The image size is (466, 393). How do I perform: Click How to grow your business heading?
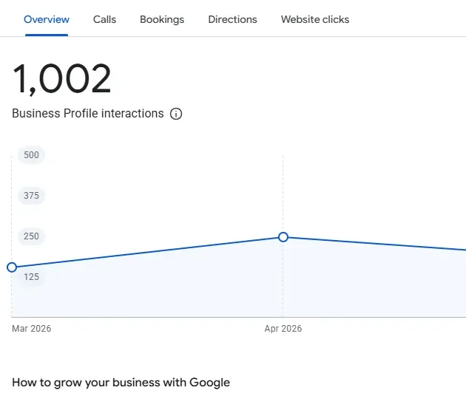[x=121, y=383]
